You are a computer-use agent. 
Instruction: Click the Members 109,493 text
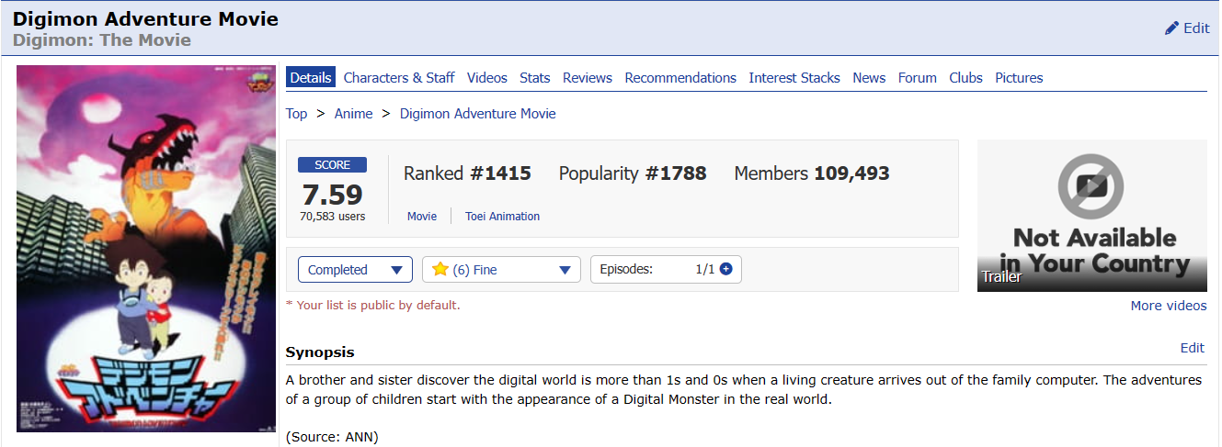812,173
